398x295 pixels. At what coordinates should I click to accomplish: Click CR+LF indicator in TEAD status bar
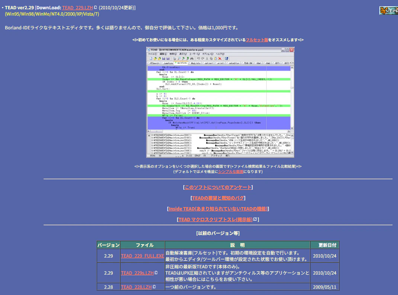[198, 156]
